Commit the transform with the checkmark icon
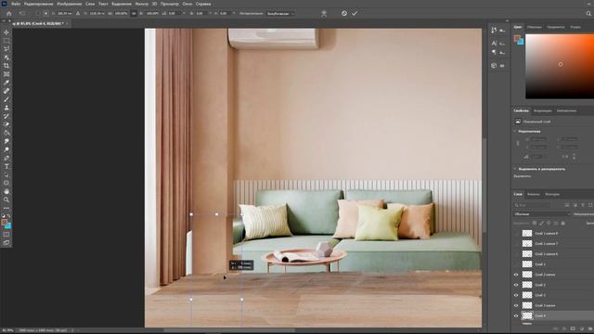This screenshot has height=334, width=594. tap(355, 13)
